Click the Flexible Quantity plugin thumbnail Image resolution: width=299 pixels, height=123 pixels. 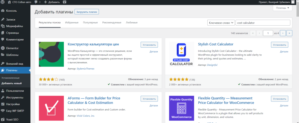pyautogui.click(x=182, y=108)
